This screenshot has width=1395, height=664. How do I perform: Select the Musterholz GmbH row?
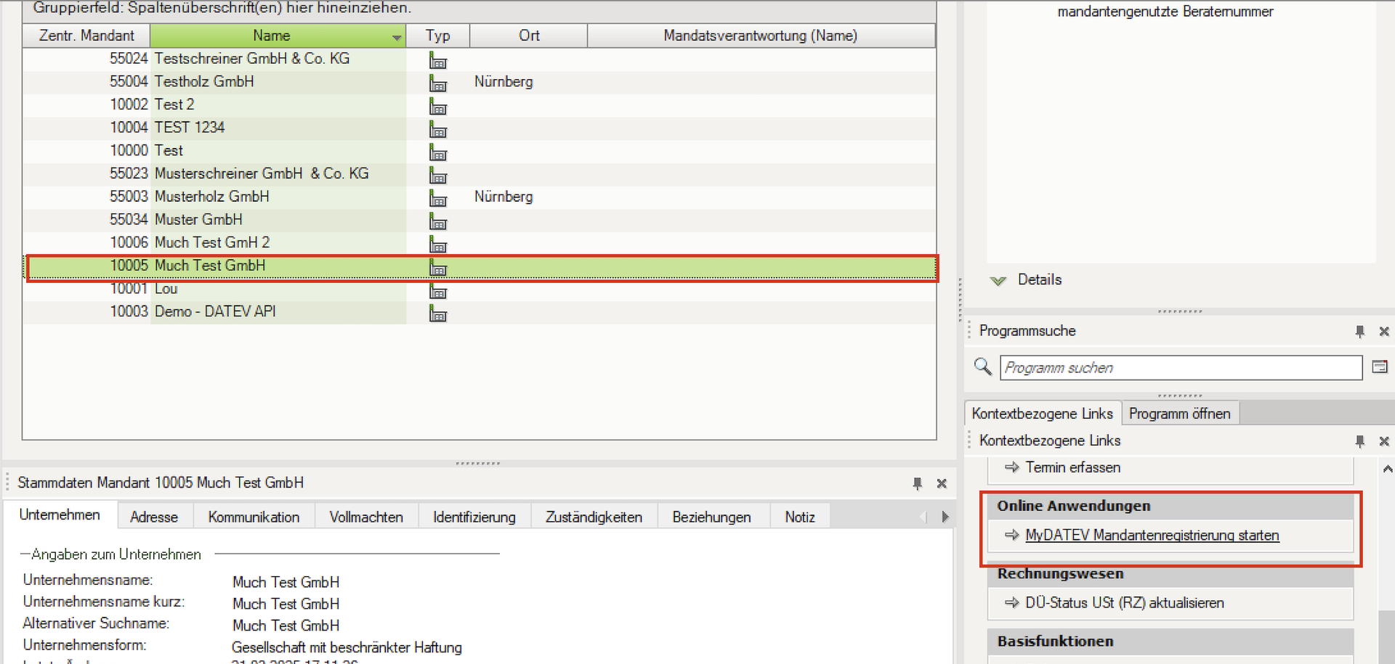[211, 197]
